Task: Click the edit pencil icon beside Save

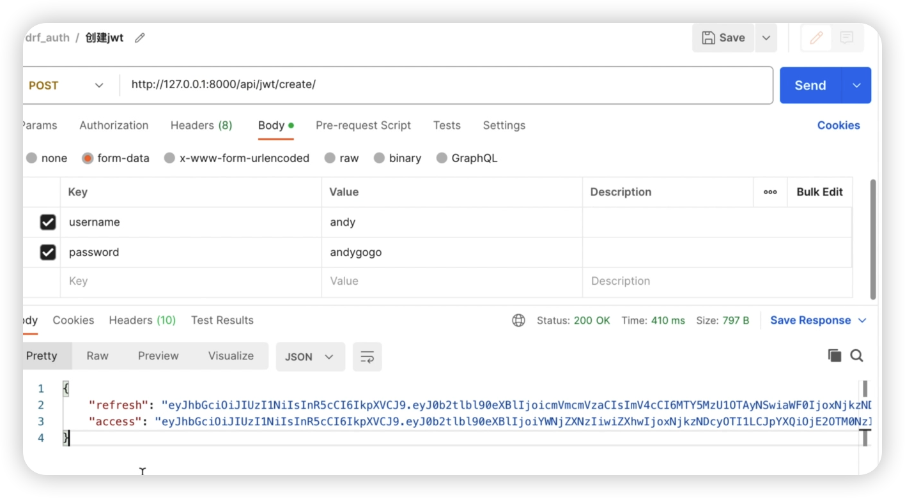Action: click(x=816, y=38)
